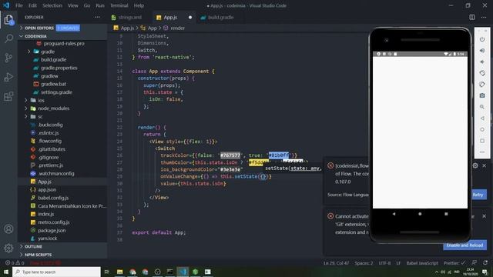Open the Source Control view
Screen dimensions: 493x277
8,58
